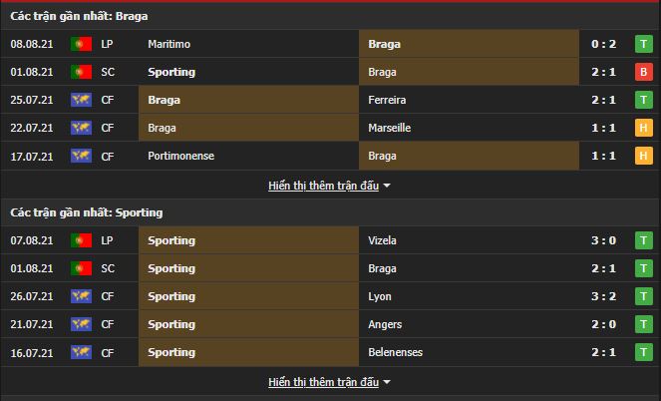
Task: Expand more matches under Braga section
Action: point(323,186)
